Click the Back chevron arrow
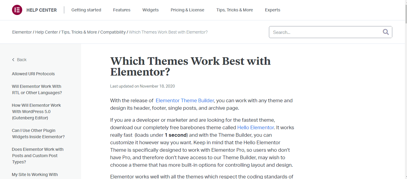The image size is (407, 179). pos(13,60)
